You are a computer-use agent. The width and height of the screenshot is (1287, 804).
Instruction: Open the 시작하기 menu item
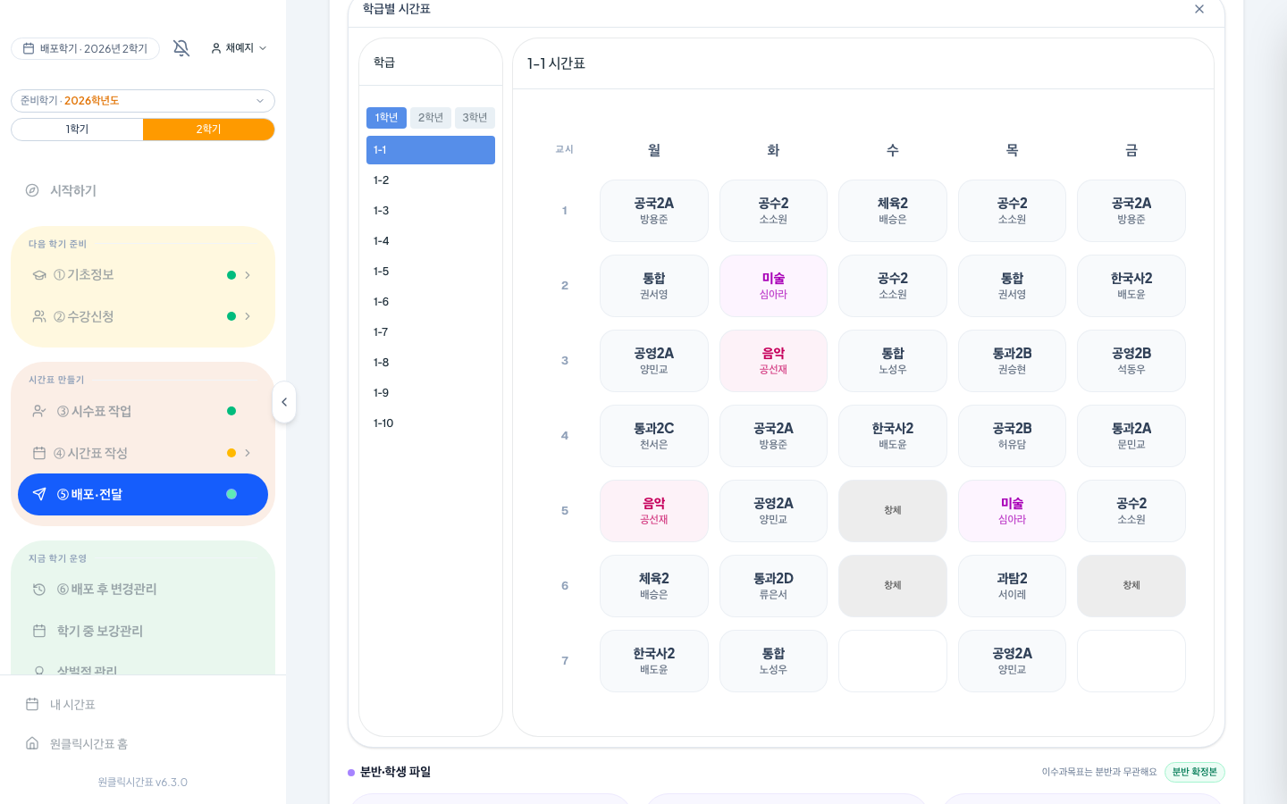click(x=143, y=190)
